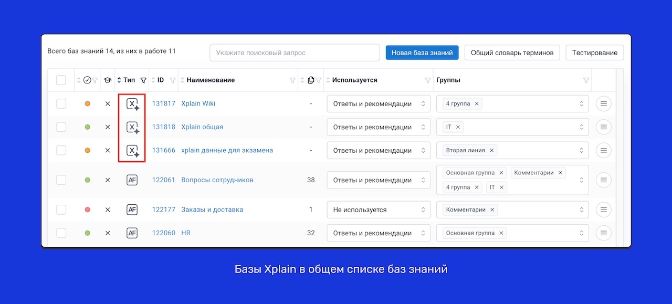
Task: Open Не используется dropdown for Заказы и доставка
Action: (x=379, y=209)
